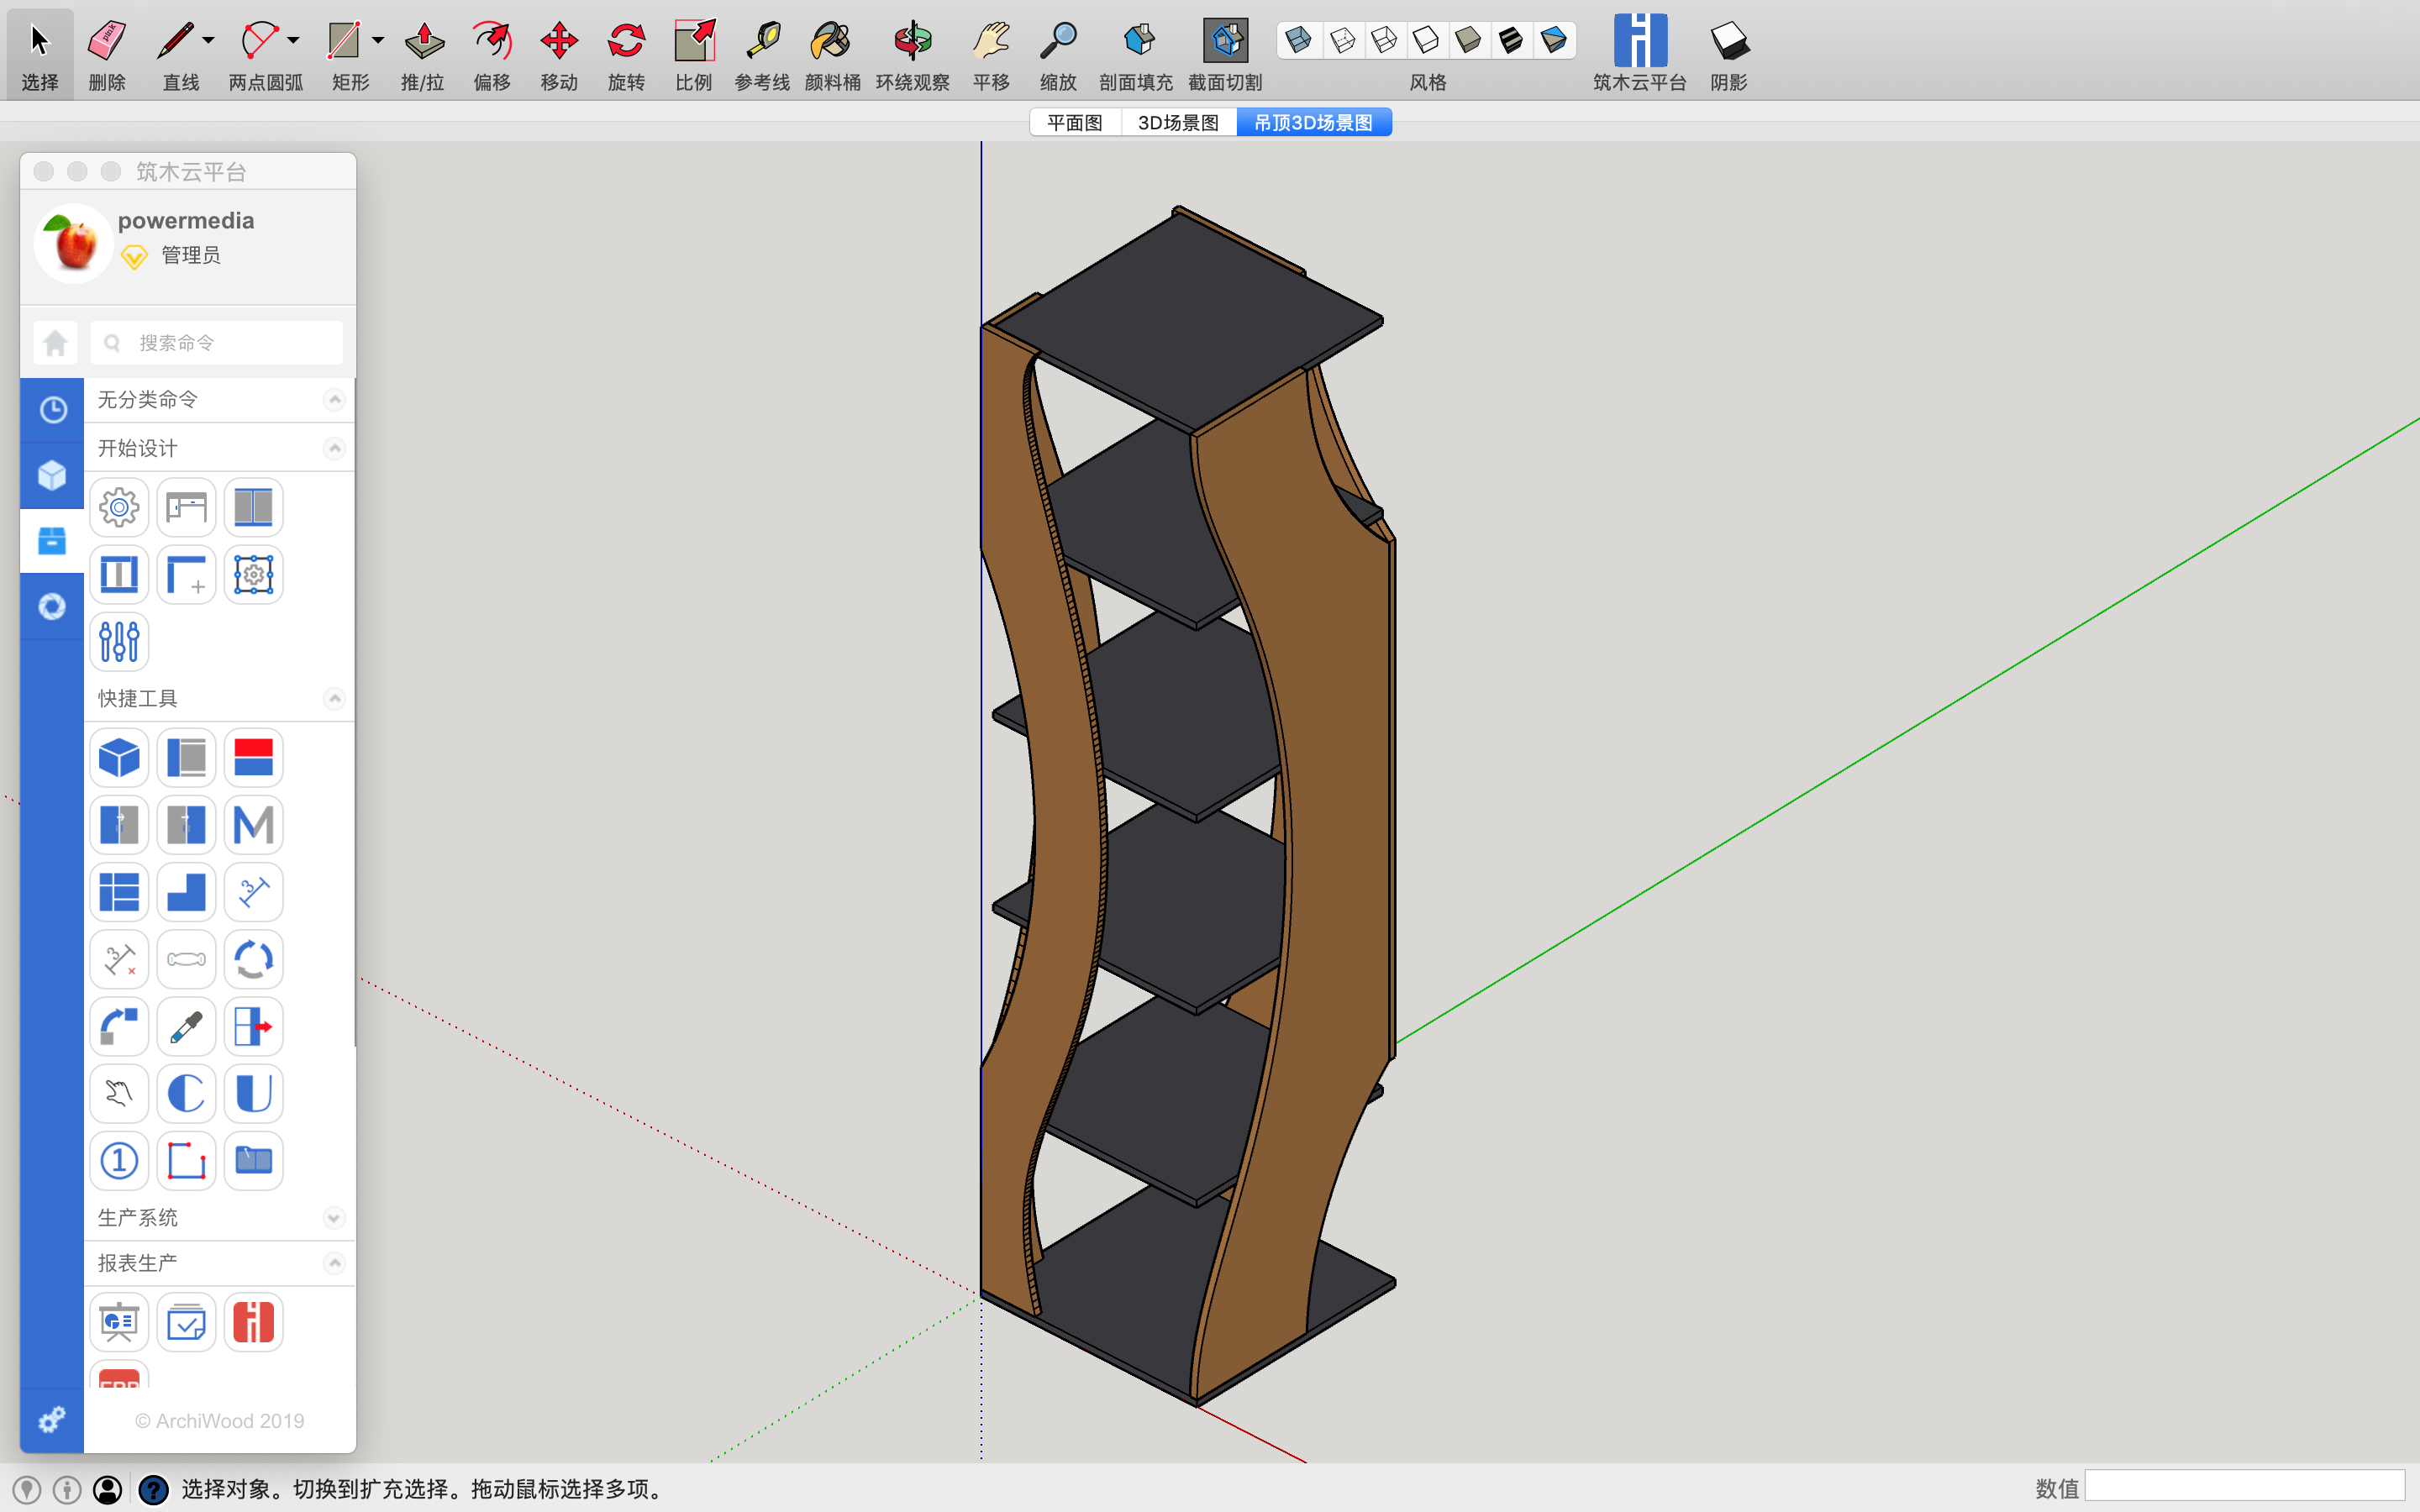Open the 筑木云平台 toolbar button
Image resolution: width=2420 pixels, height=1512 pixels.
pos(1640,53)
